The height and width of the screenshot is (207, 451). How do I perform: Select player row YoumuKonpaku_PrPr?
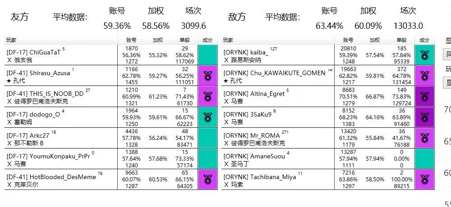(111, 159)
